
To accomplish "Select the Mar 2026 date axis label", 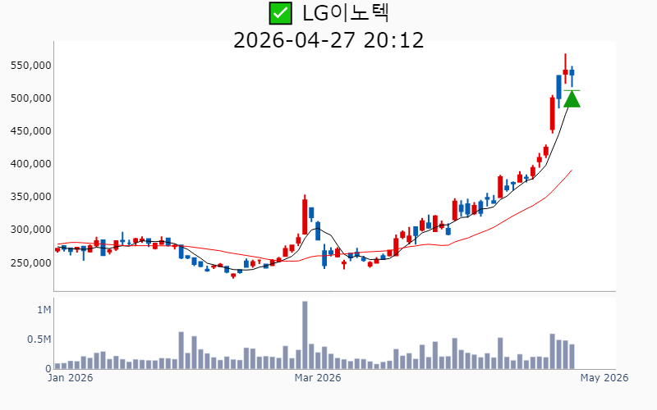I will (318, 378).
